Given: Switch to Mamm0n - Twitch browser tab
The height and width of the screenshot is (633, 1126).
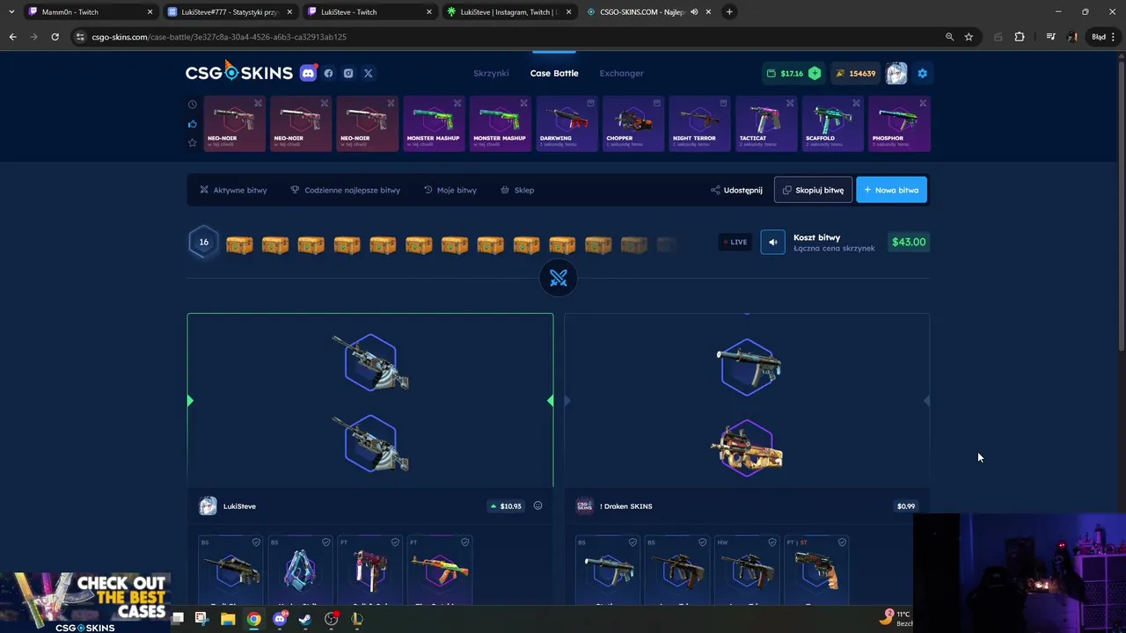Looking at the screenshot, I should [90, 11].
